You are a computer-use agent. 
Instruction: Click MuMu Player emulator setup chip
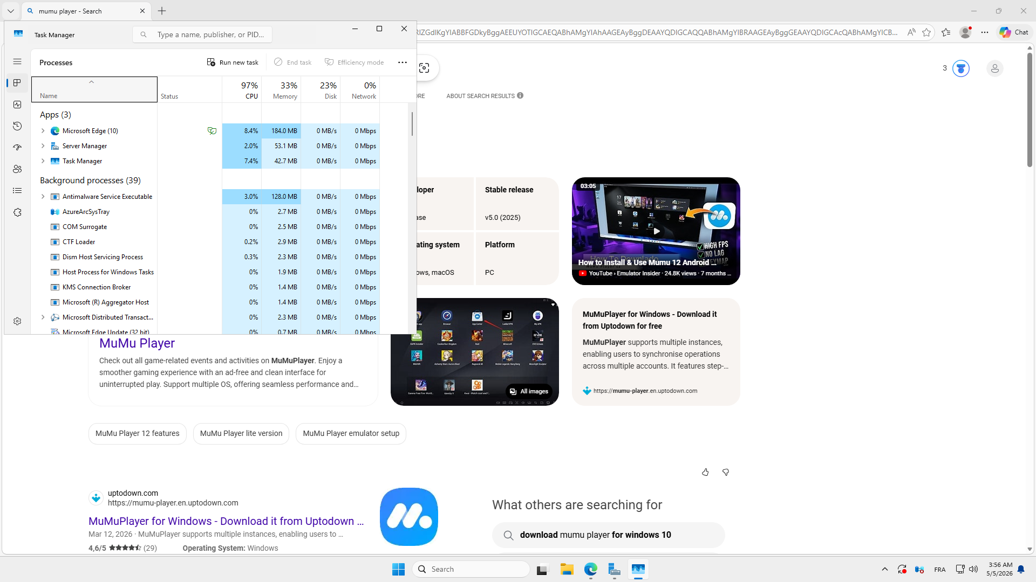point(351,434)
